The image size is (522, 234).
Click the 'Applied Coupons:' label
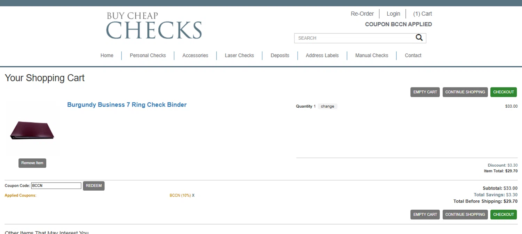click(21, 195)
